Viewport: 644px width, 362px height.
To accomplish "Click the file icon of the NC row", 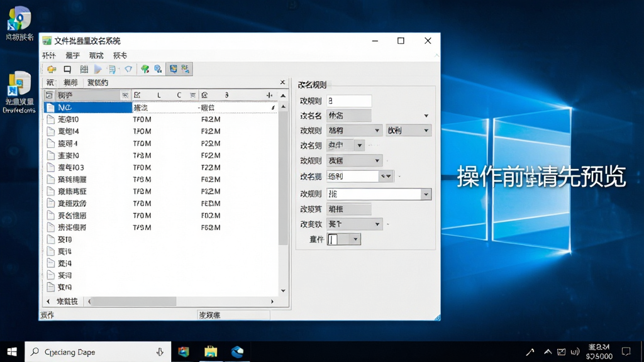I will 50,107.
